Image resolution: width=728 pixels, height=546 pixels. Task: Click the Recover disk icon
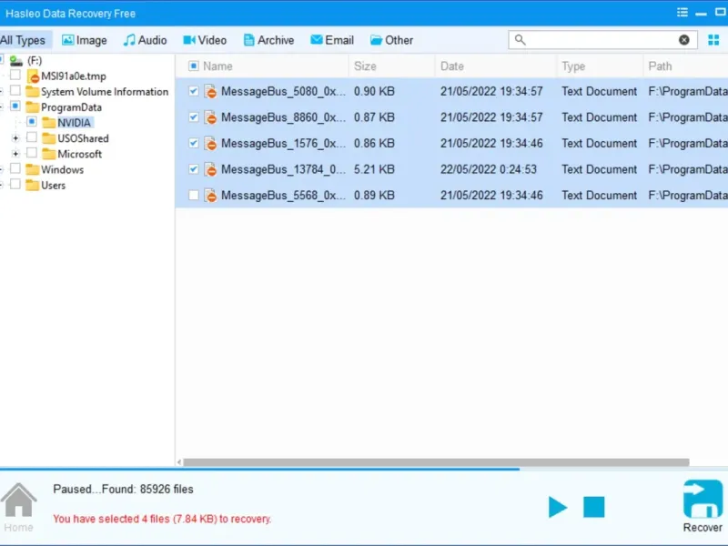pyautogui.click(x=703, y=499)
